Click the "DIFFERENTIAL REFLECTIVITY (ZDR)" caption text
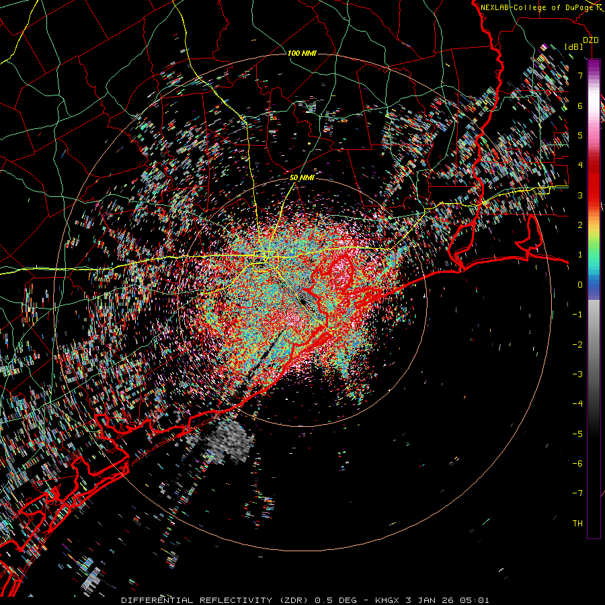This screenshot has height=605, width=605. 216,600
